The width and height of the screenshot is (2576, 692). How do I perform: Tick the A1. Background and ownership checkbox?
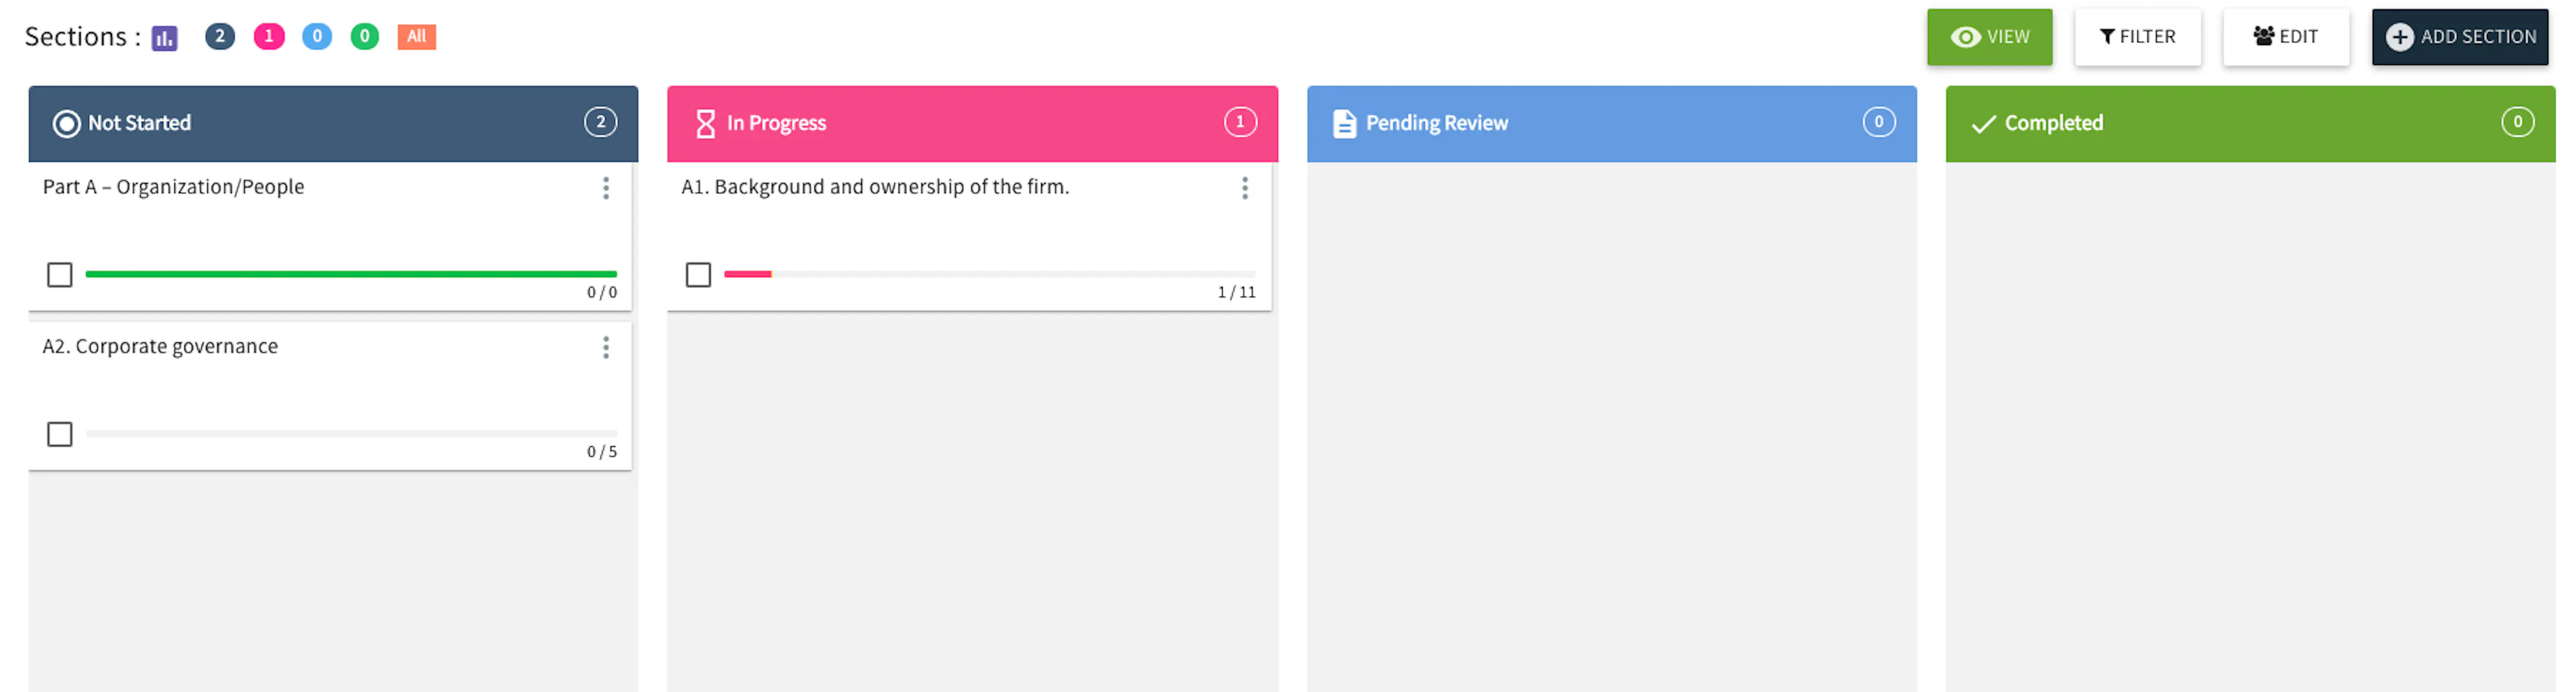point(698,275)
